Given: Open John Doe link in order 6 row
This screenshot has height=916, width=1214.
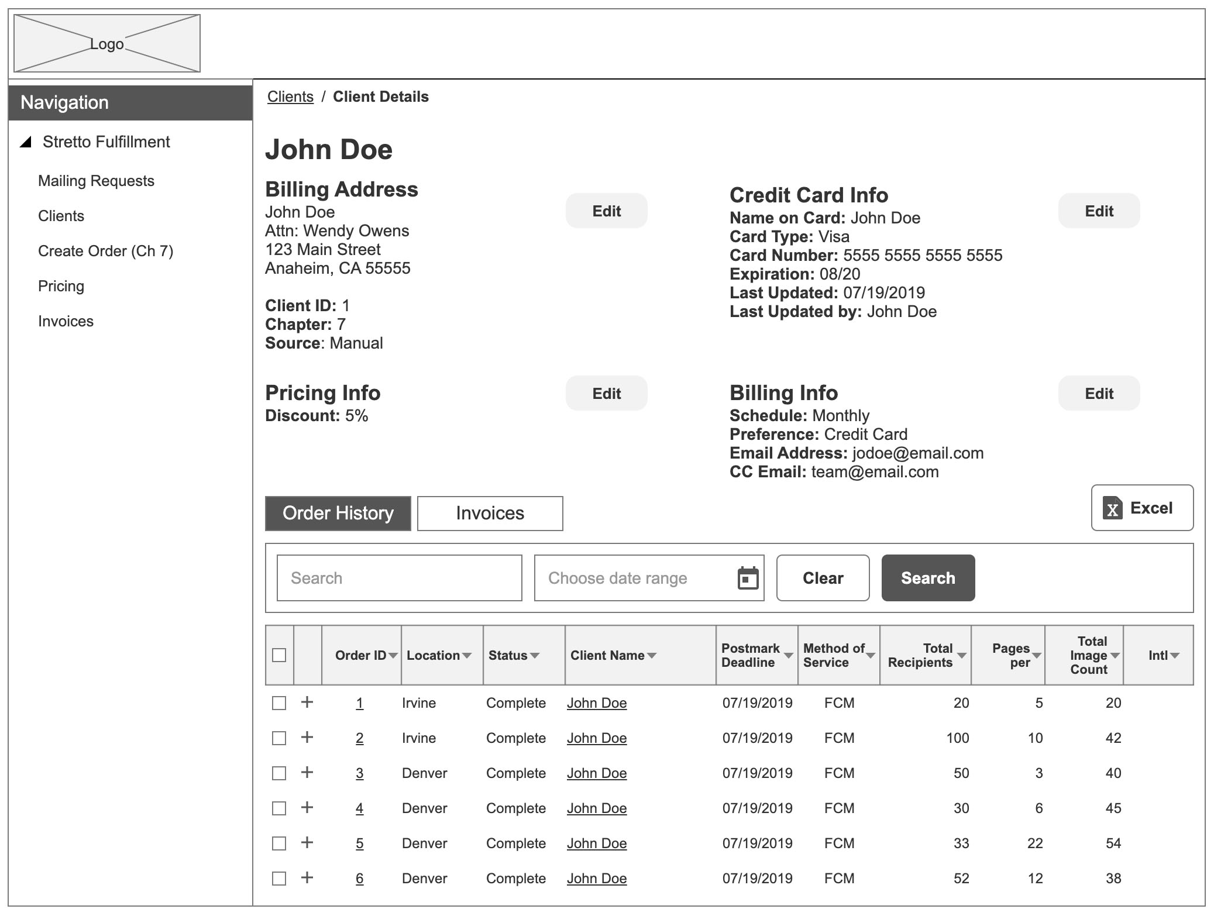Looking at the screenshot, I should click(597, 879).
